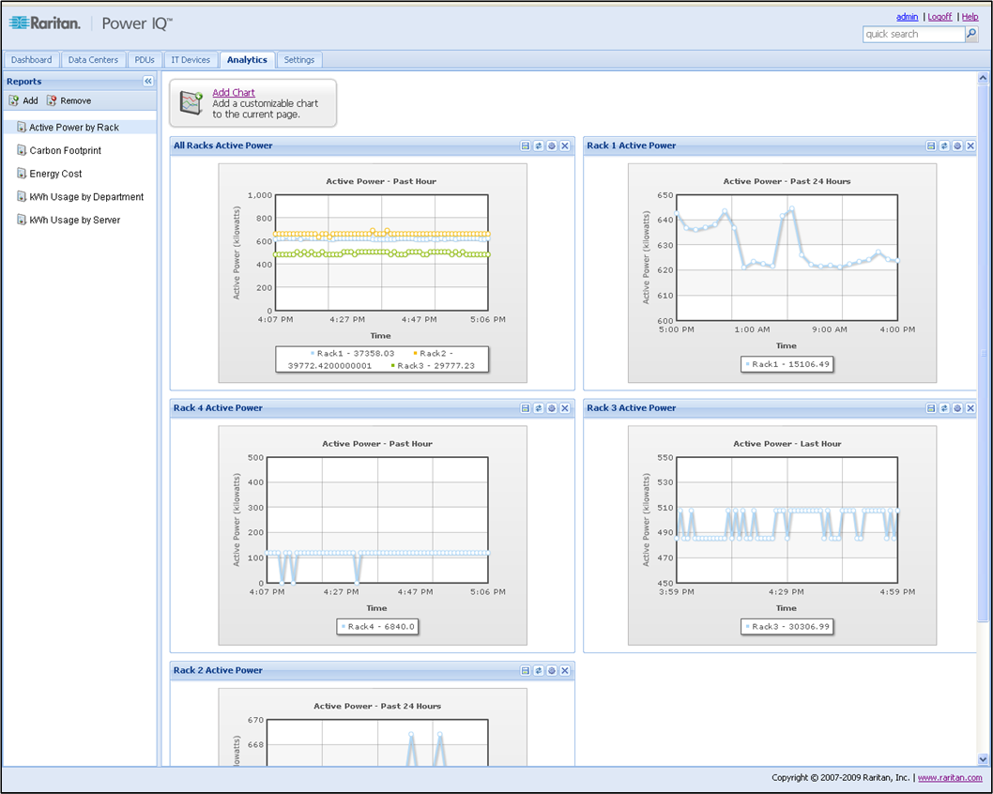Click the Logoff link
993x794 pixels.
(940, 17)
